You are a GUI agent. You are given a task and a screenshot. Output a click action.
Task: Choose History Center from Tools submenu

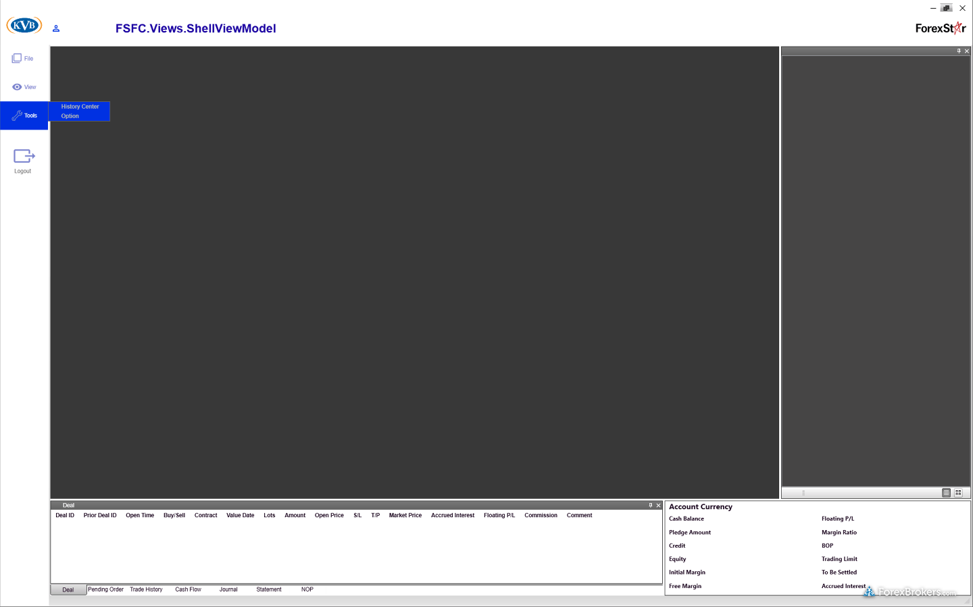point(80,107)
